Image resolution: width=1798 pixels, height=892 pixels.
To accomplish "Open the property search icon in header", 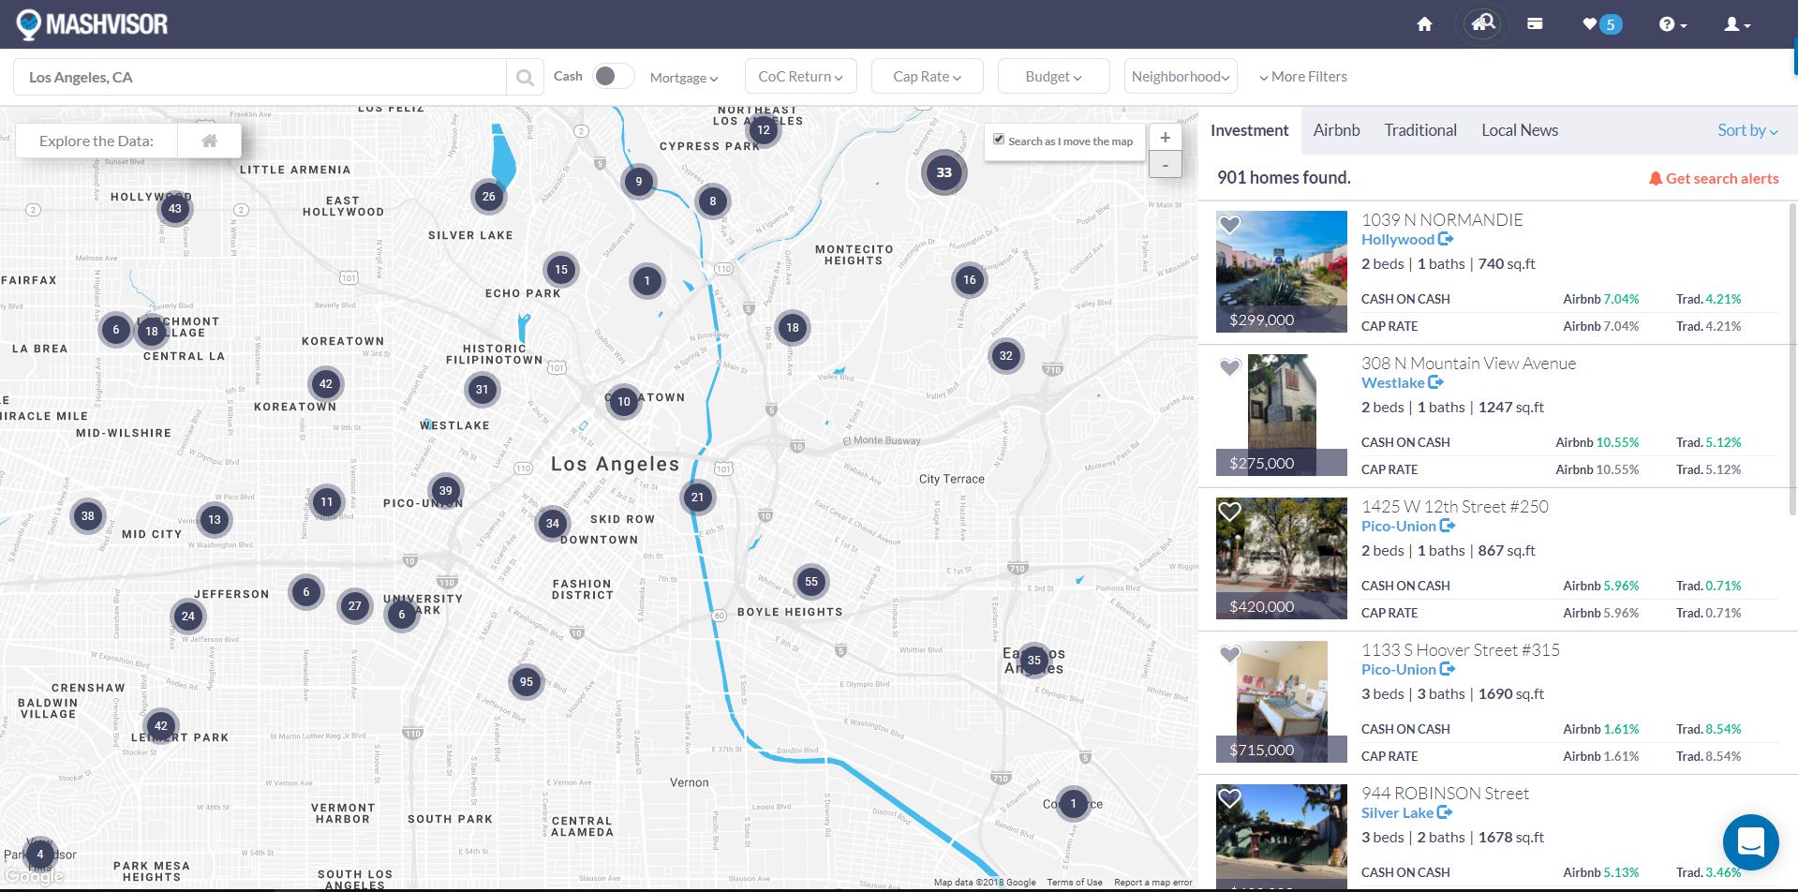I will [1482, 24].
